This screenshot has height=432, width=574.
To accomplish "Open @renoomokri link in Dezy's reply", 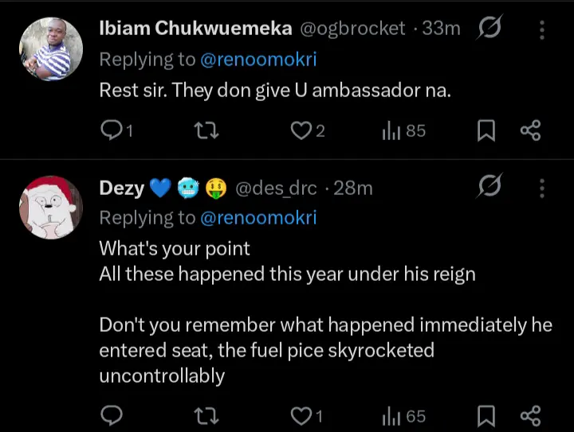I will pos(258,217).
